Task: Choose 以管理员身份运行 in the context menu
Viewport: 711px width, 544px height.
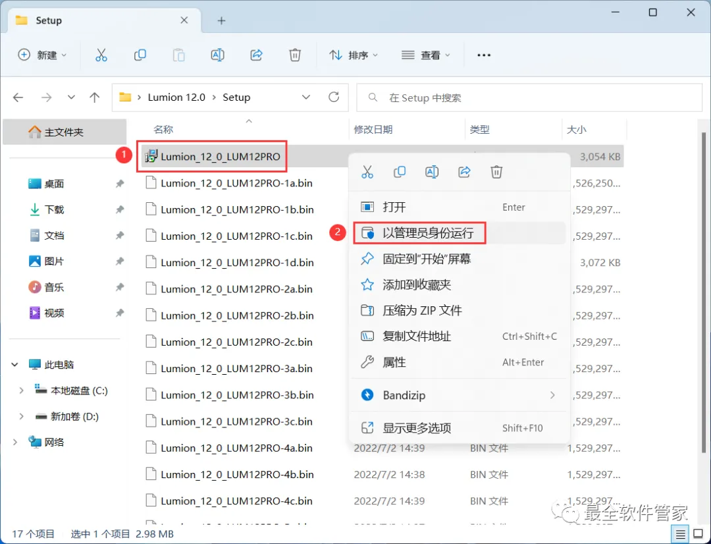Action: (x=459, y=233)
